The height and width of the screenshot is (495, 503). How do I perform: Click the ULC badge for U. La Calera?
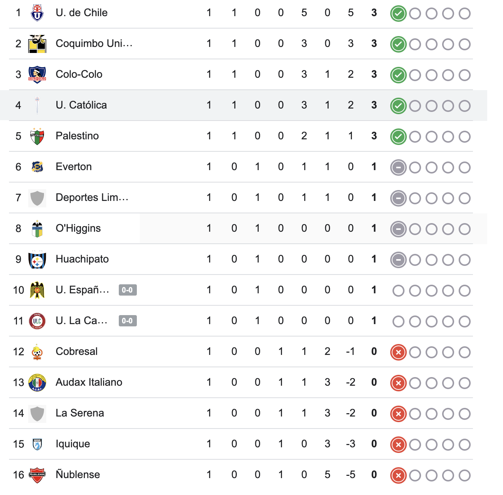37,320
